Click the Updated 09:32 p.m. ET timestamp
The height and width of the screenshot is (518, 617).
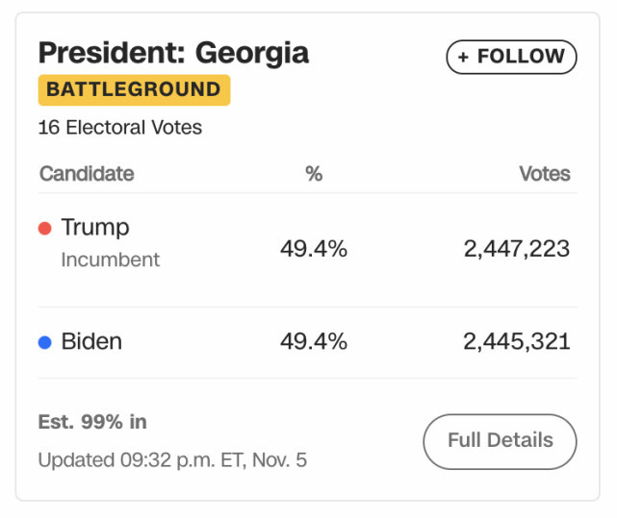point(172,460)
